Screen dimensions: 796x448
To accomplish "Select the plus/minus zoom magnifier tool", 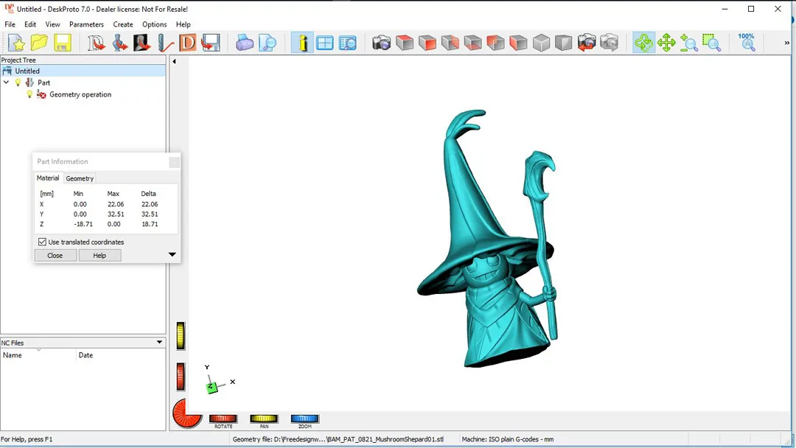I will (689, 43).
